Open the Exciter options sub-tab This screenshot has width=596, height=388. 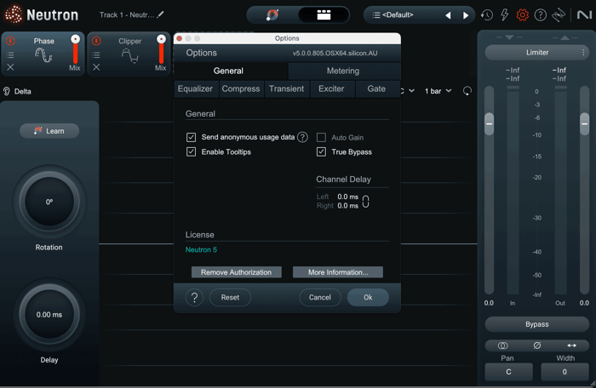pos(331,89)
